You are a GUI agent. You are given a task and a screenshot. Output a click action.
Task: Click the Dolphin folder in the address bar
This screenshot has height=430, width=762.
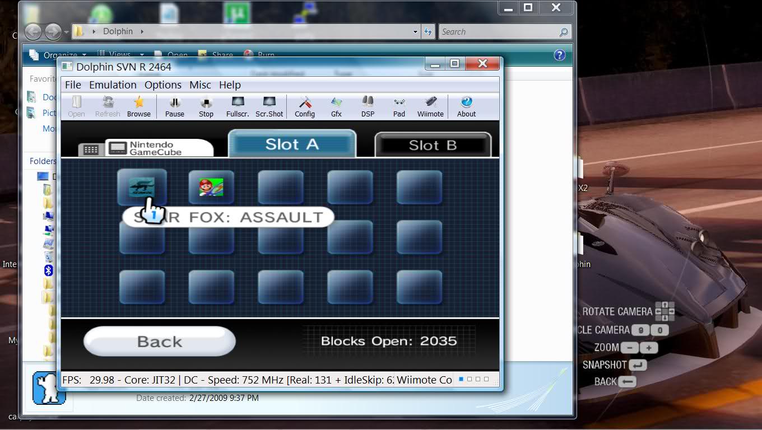click(x=118, y=31)
